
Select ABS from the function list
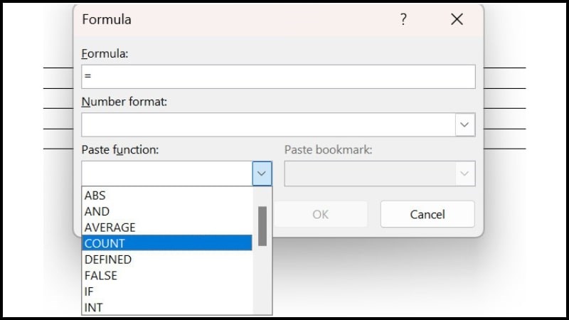95,195
